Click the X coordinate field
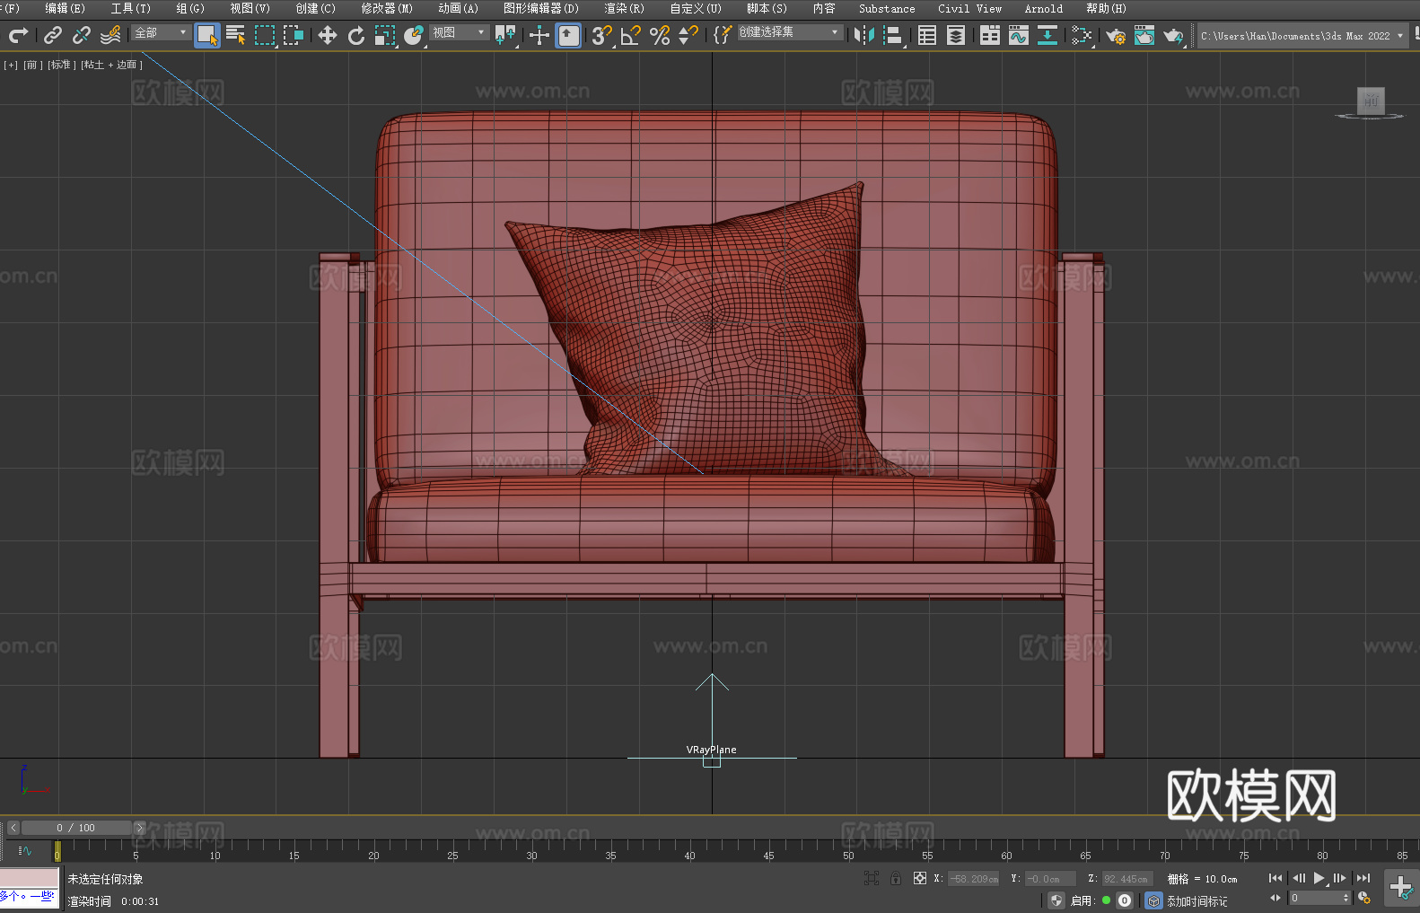Image resolution: width=1420 pixels, height=913 pixels. 974,879
